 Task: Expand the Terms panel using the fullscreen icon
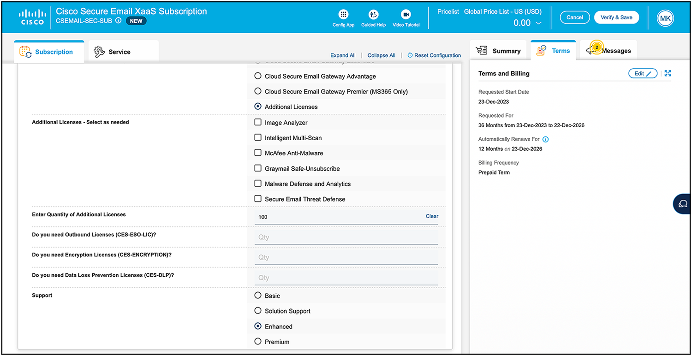tap(668, 73)
